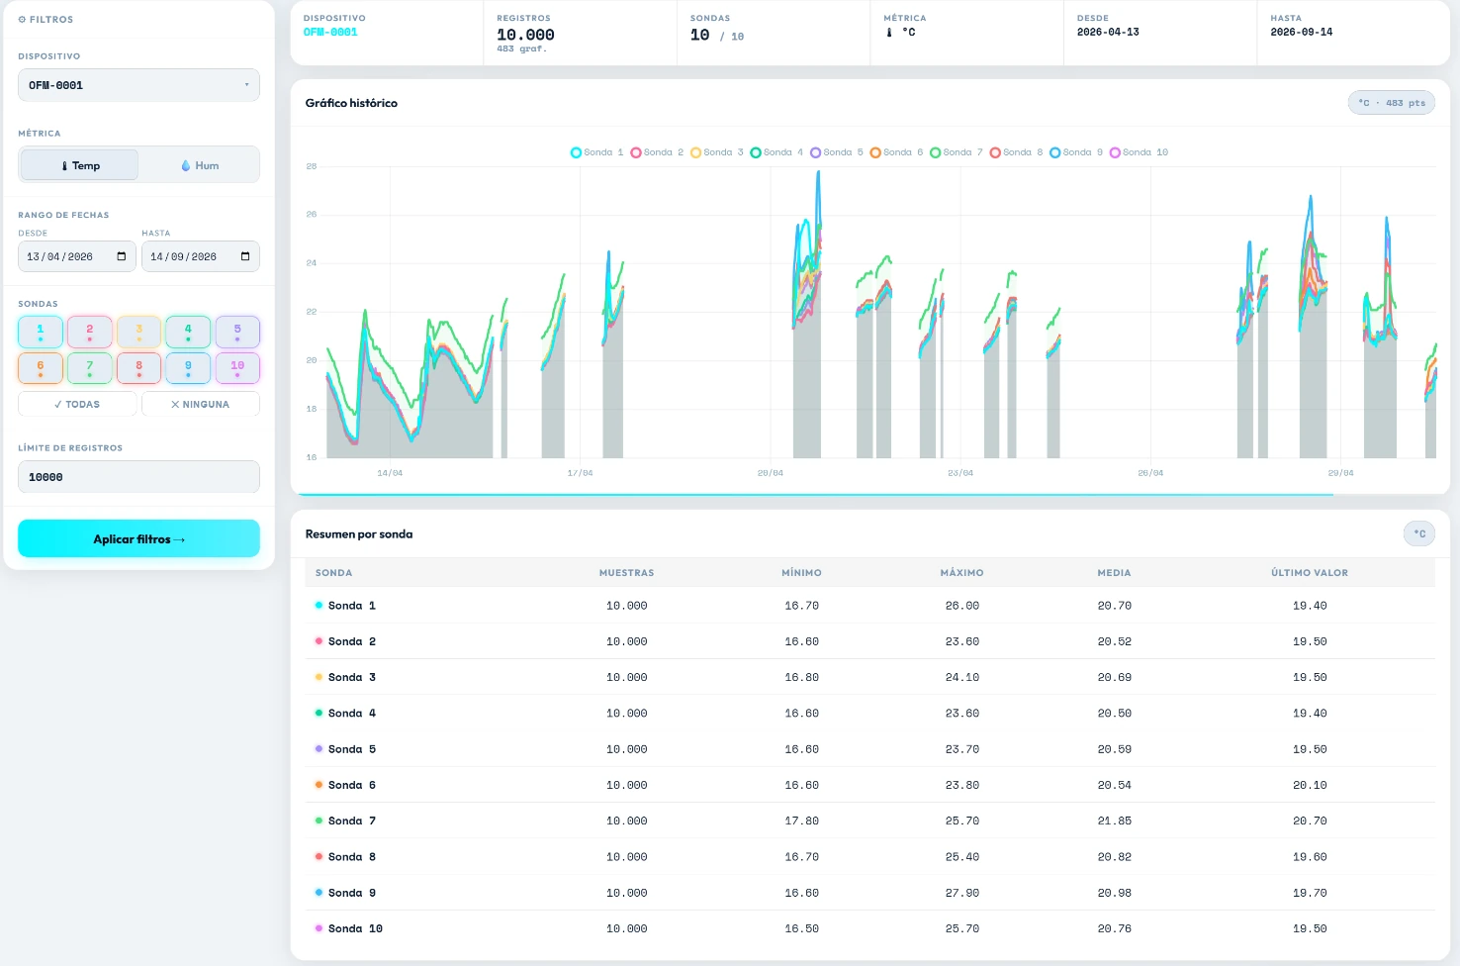The image size is (1460, 966).
Task: Toggle probe chip 5 in the Sondas filter
Action: click(x=237, y=332)
